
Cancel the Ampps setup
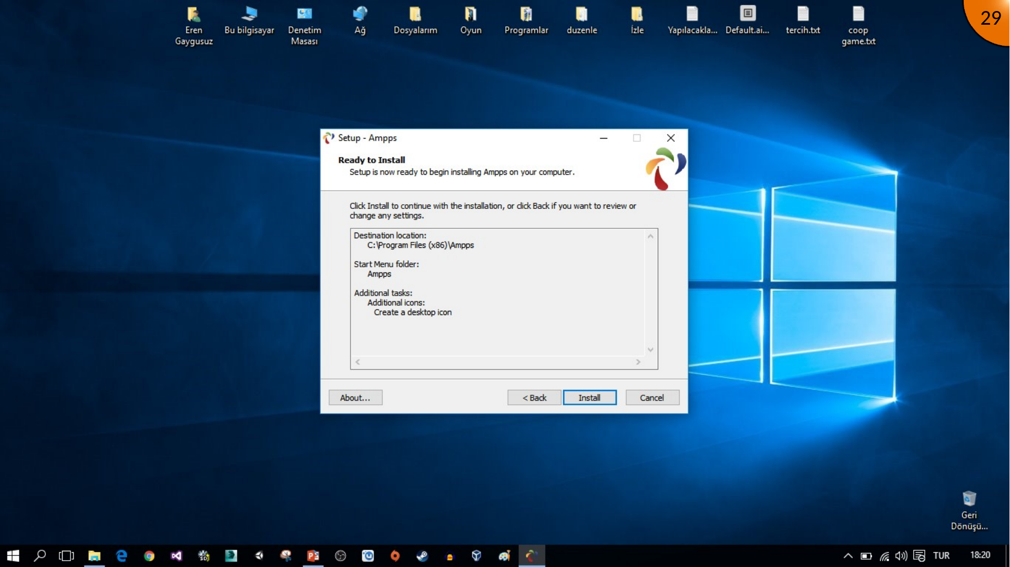[x=652, y=397]
